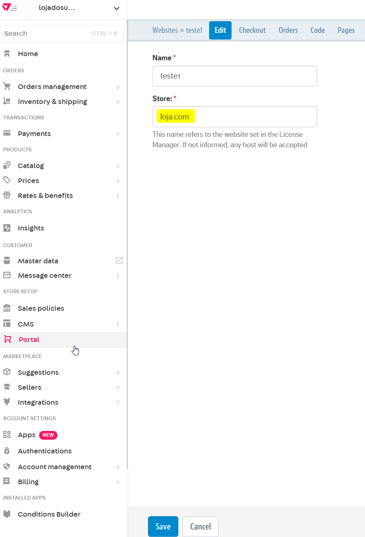
Task: Click the Authentications lock icon
Action: pyautogui.click(x=7, y=450)
